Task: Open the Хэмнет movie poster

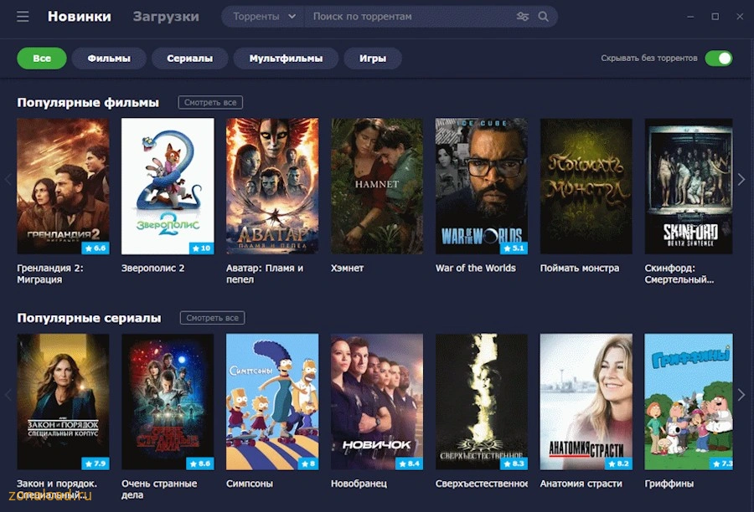Action: click(377, 186)
